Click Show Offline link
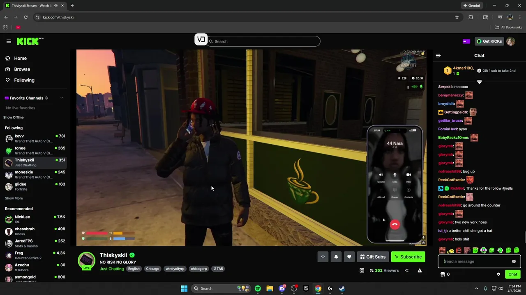The height and width of the screenshot is (295, 526). click(x=14, y=118)
